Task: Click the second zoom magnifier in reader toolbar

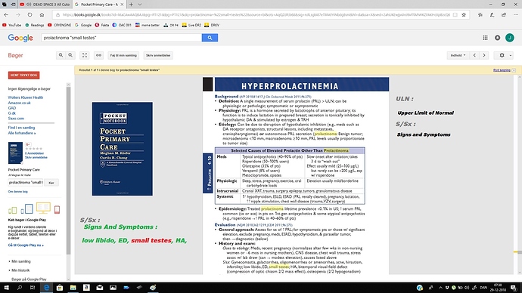Action: (70, 55)
